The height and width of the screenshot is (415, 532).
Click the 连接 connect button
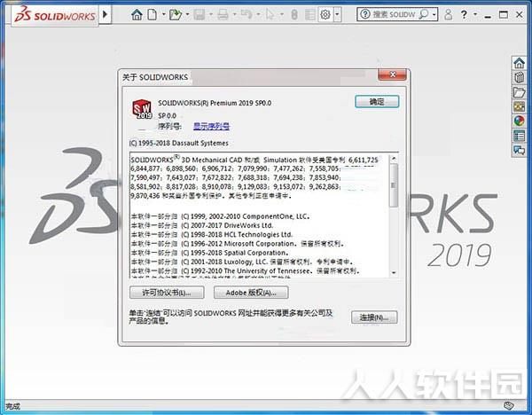pyautogui.click(x=374, y=317)
